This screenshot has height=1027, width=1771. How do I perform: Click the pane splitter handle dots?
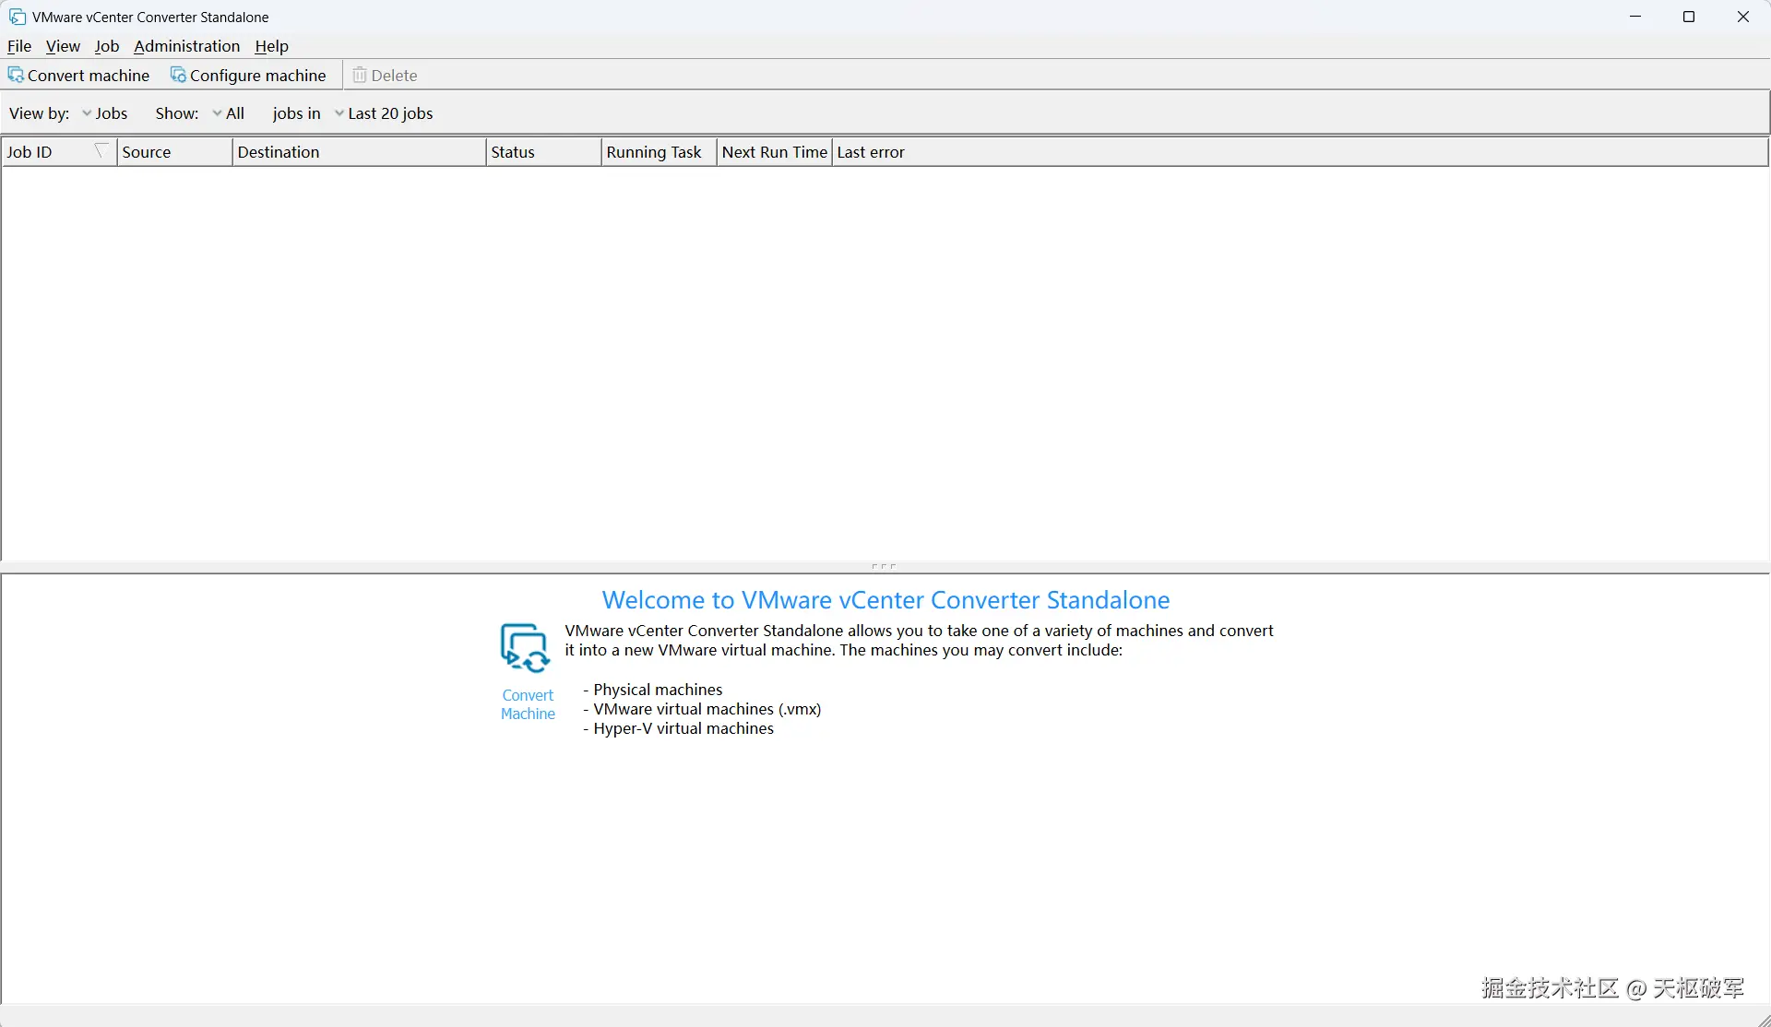[883, 566]
